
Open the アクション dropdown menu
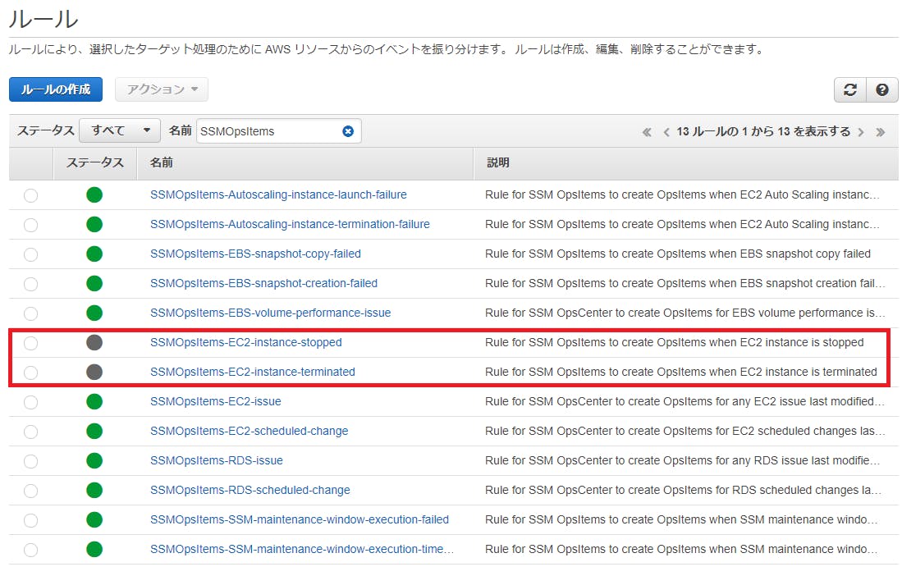162,89
